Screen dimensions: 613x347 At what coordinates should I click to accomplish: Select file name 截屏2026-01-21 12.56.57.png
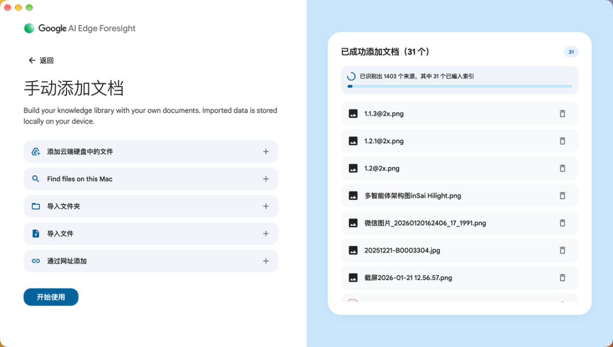coord(408,278)
